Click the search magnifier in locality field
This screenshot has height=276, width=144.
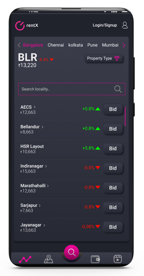pos(118,89)
